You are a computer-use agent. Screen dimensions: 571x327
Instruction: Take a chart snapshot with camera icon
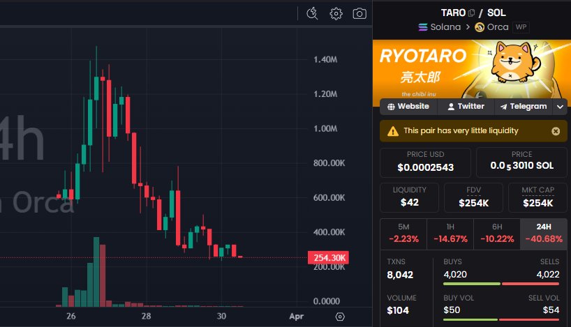pos(359,13)
